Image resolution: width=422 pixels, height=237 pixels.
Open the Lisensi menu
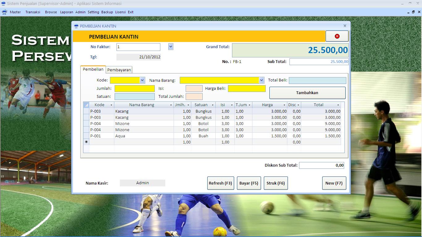(120, 12)
